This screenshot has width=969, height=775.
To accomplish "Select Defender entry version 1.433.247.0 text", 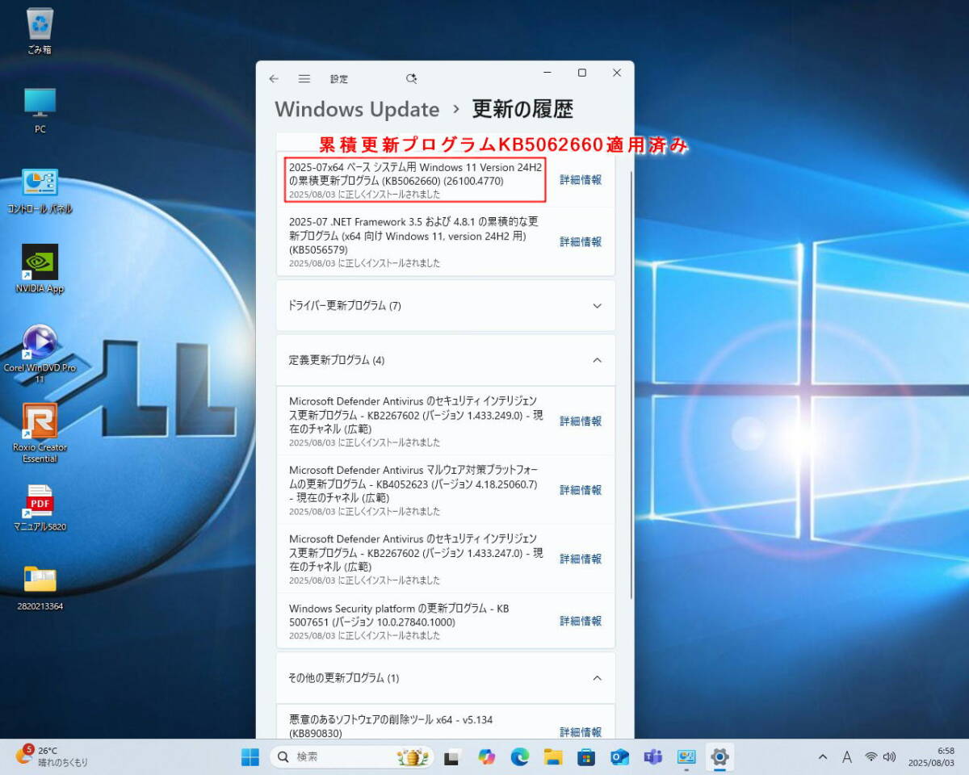I will click(415, 552).
